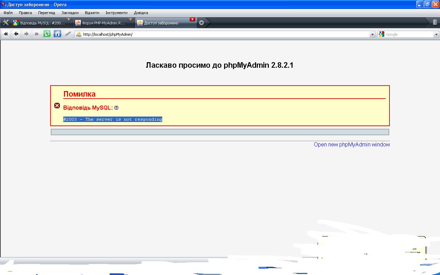Click the red error icon

[57, 106]
